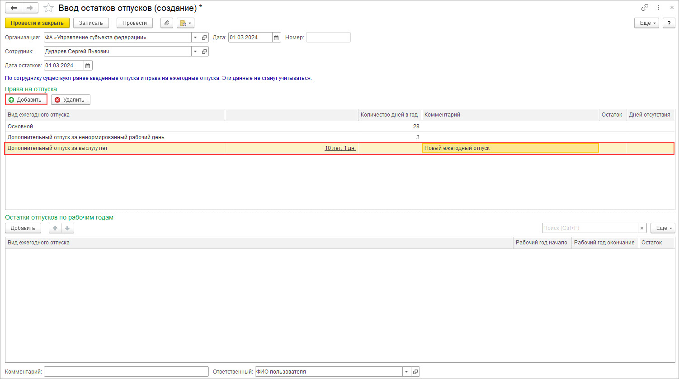This screenshot has height=379, width=679.
Task: Move row down with down arrow
Action: click(67, 228)
